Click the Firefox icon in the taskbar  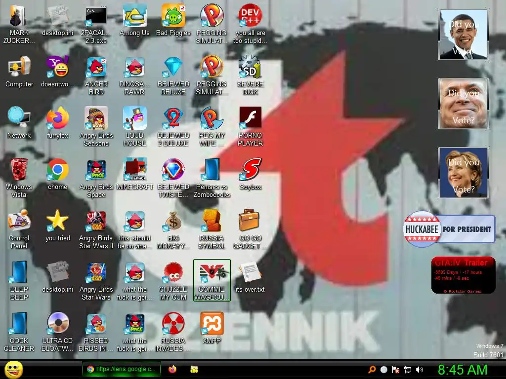pyautogui.click(x=172, y=369)
